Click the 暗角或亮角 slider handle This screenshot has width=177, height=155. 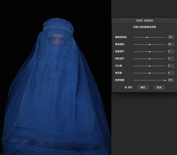point(147,37)
